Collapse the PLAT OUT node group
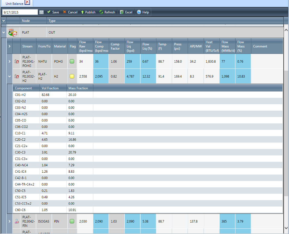 (3, 32)
